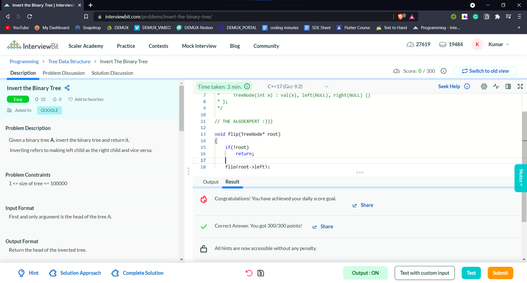Screen dimensions: 527x283
Task: Click the green plus extension icon
Action: (x=453, y=17)
